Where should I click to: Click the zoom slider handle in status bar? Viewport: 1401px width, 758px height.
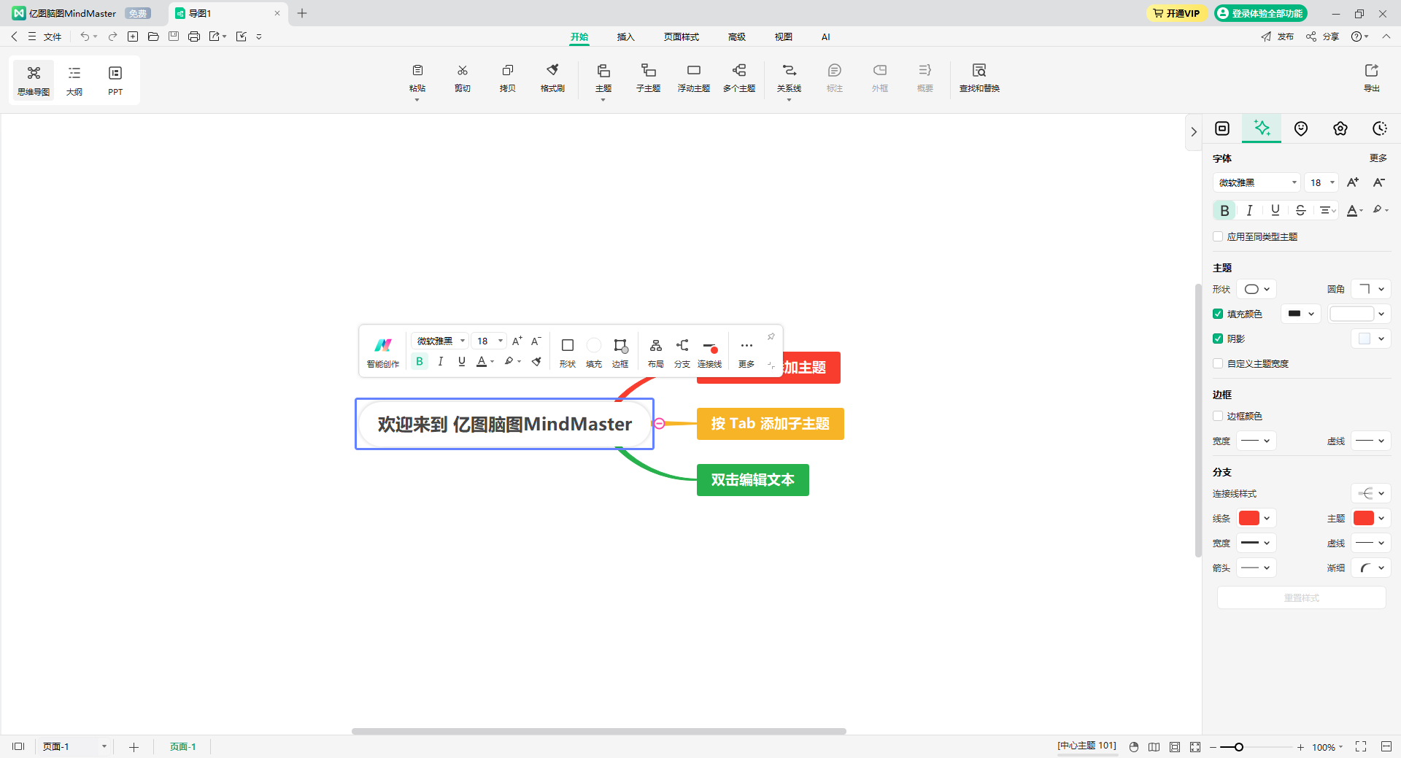point(1238,747)
